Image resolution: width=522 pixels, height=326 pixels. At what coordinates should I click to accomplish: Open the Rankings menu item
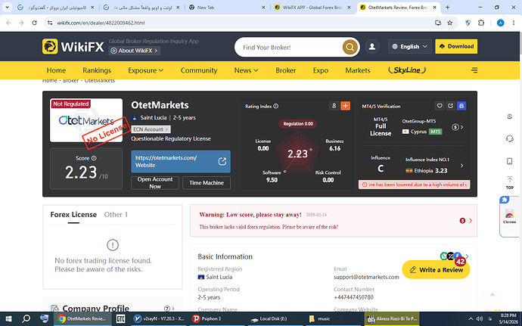tap(97, 70)
